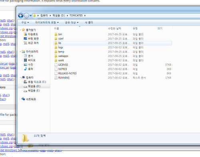Viewport: 200px width, 157px height.
Task: Click the ote.jar link in browser page
Action: 4,64
